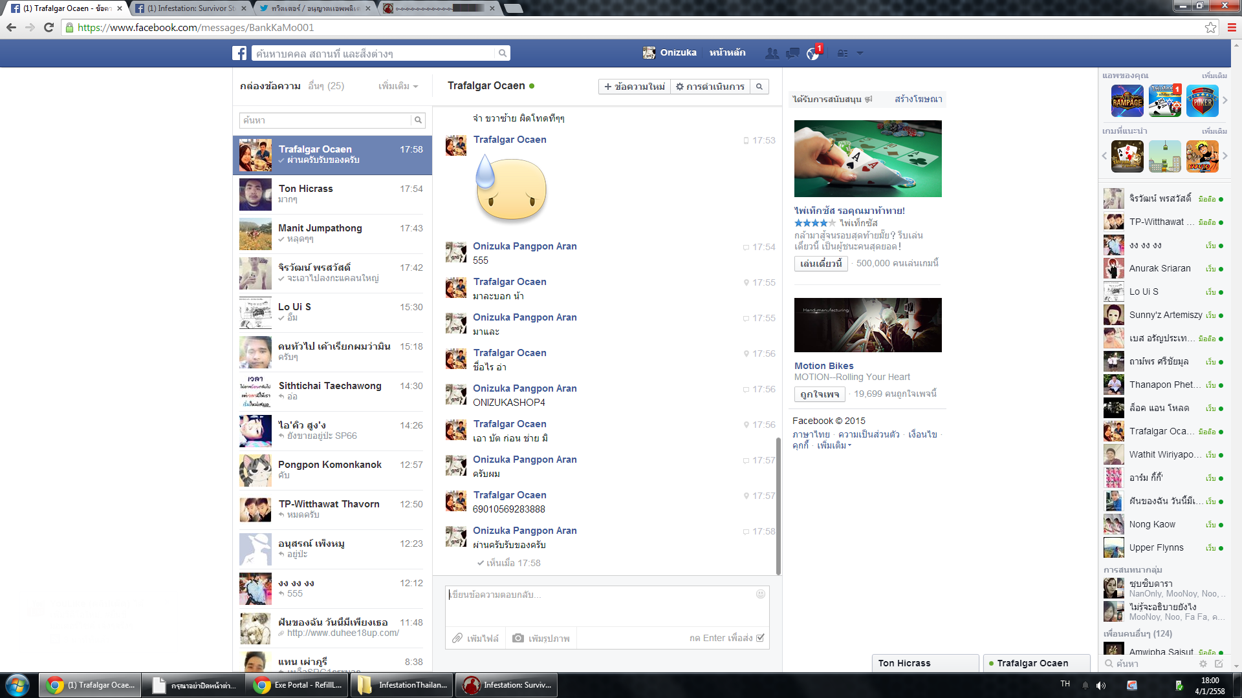The width and height of the screenshot is (1242, 698).
Task: Expand the เพิ่มเติม dropdown above message list
Action: tap(398, 86)
